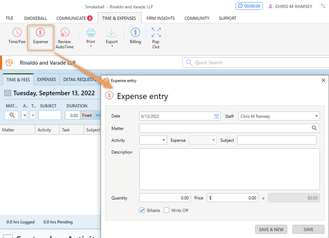Switch to the COMMUNICATE ribbon tab
The width and height of the screenshot is (329, 238).
[71, 18]
